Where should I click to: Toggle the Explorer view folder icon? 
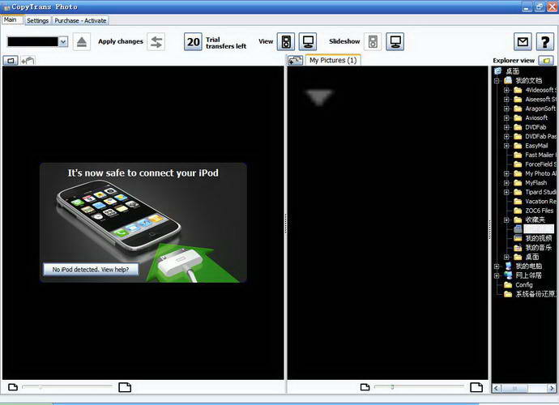pyautogui.click(x=546, y=61)
